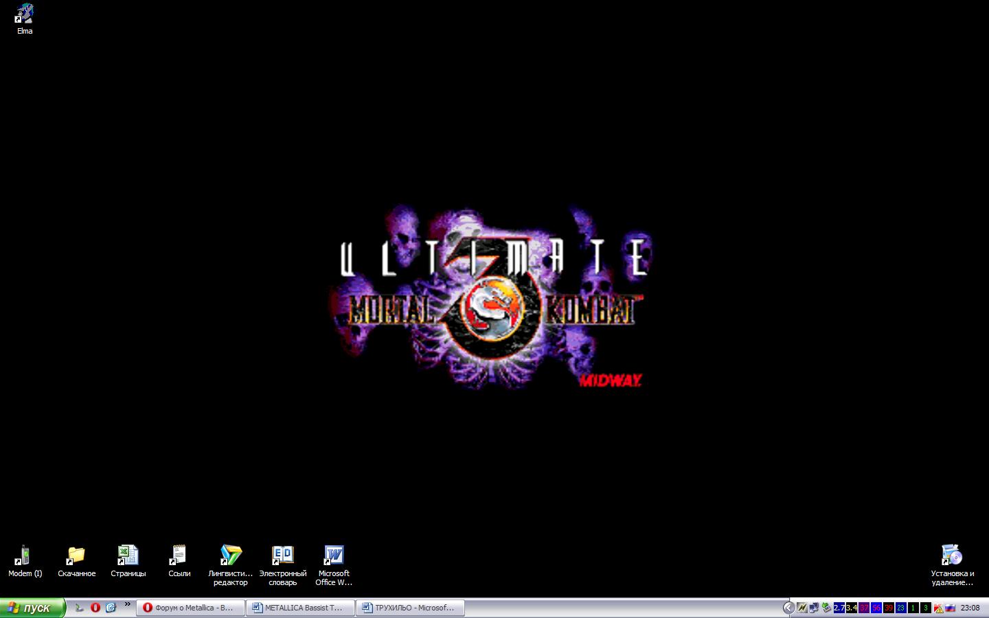Open the Modem (I) shortcut

[x=25, y=555]
